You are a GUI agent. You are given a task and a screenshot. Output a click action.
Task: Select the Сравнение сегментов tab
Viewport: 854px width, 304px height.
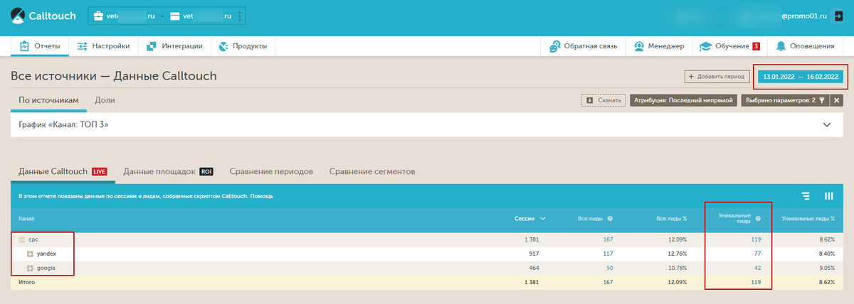coord(371,171)
